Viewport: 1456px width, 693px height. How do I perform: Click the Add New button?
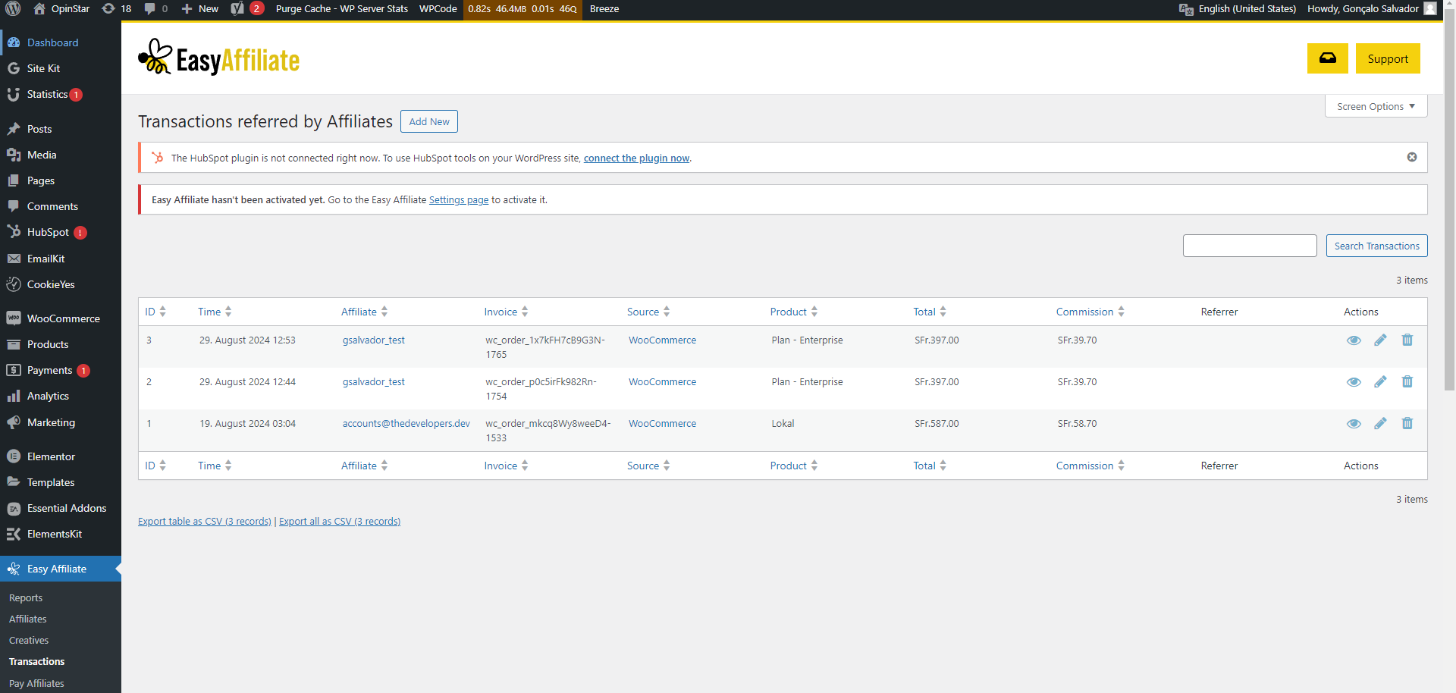click(428, 121)
